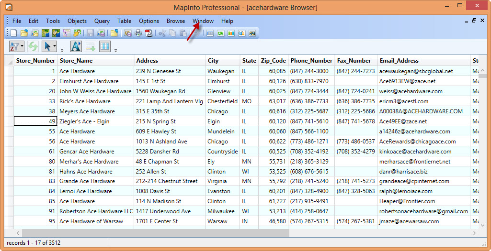
Task: Click the vertical scrollbar up arrow
Action: 482,70
